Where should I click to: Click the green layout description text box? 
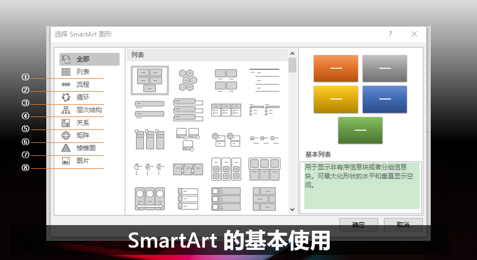pos(362,186)
